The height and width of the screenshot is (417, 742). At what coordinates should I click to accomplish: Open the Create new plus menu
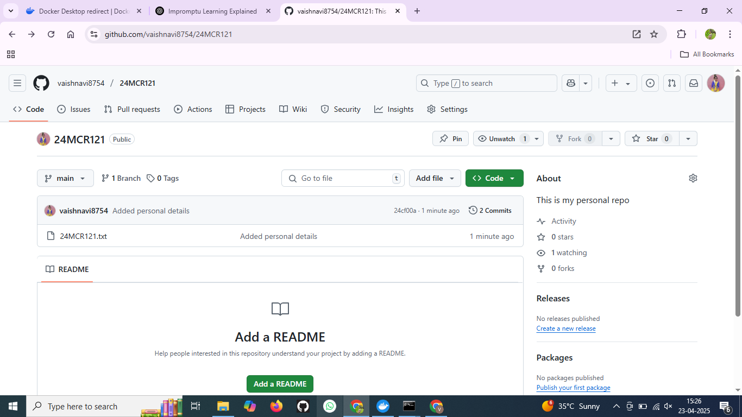pos(621,83)
